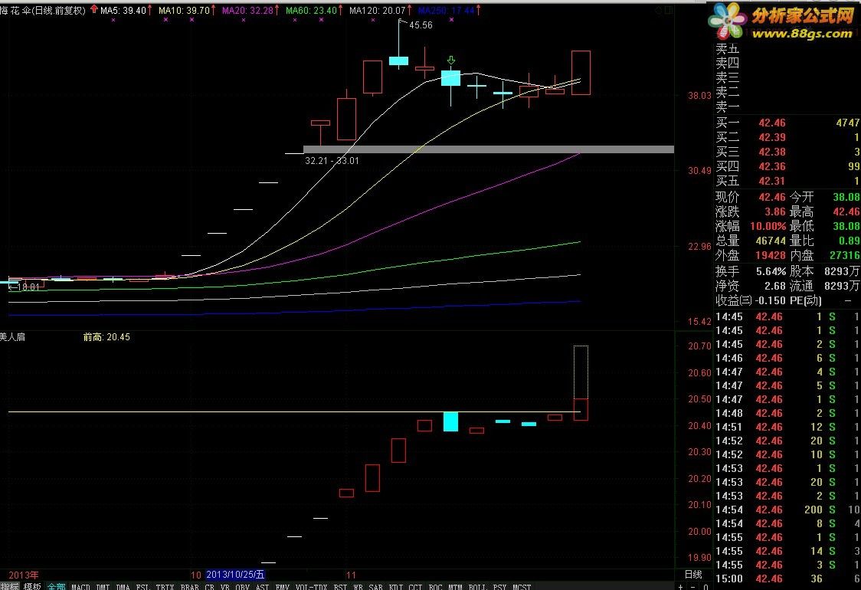Pick the MTM indicator tab
The image size is (861, 590).
[x=455, y=587]
